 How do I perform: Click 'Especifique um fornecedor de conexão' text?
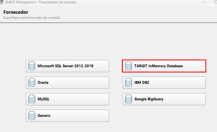point(32,18)
